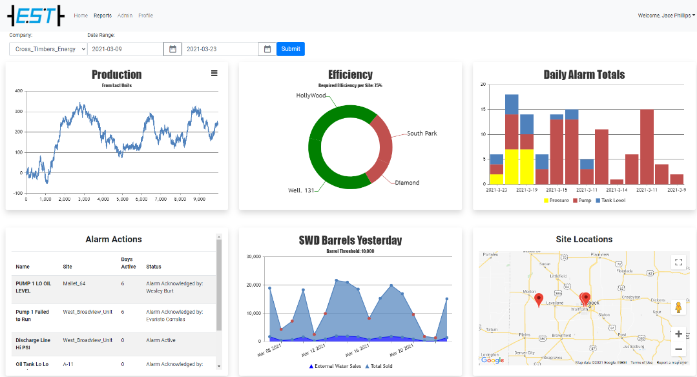
Task: Toggle fullscreen view on the map
Action: 678,262
